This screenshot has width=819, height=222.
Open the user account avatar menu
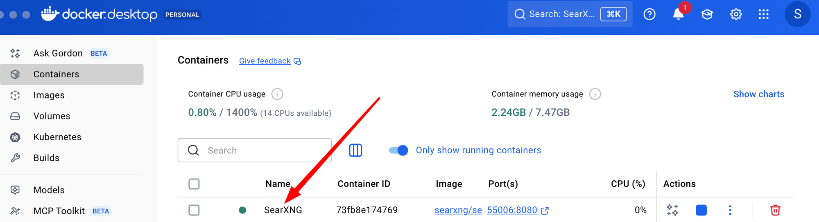[x=797, y=14]
